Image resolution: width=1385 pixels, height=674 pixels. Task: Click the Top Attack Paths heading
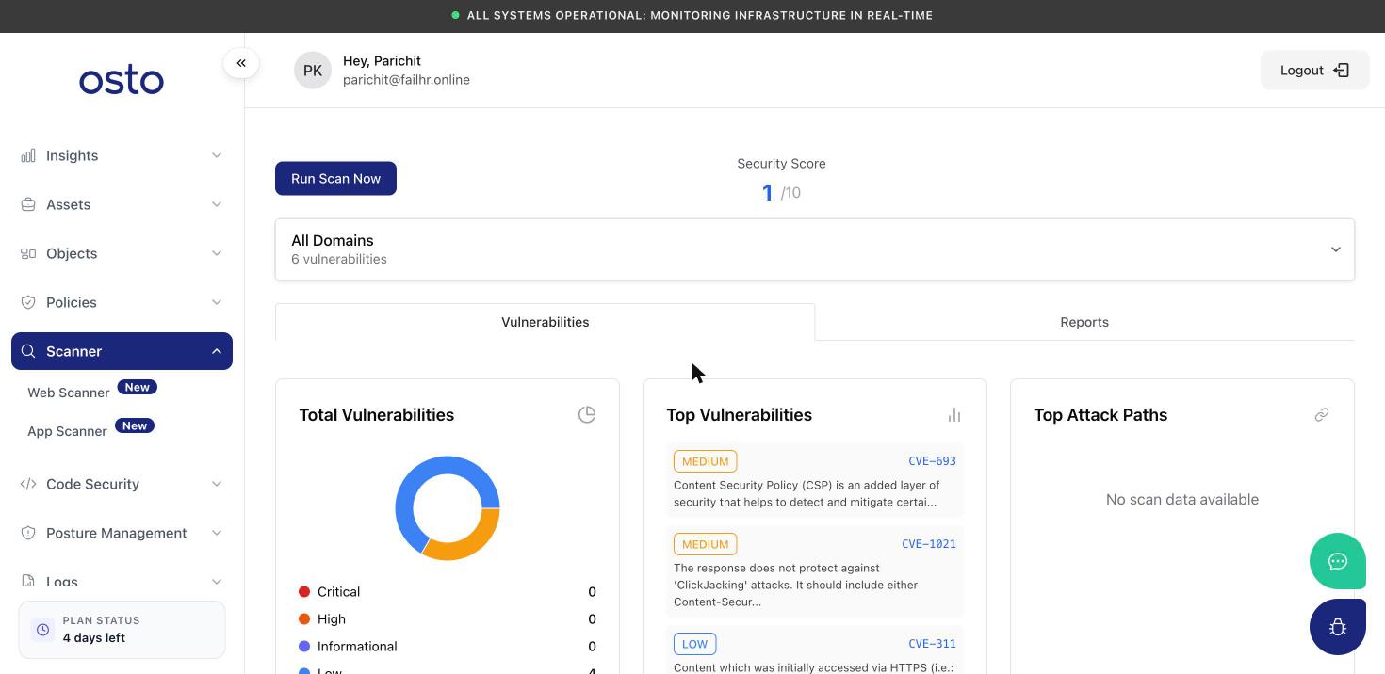1100,415
